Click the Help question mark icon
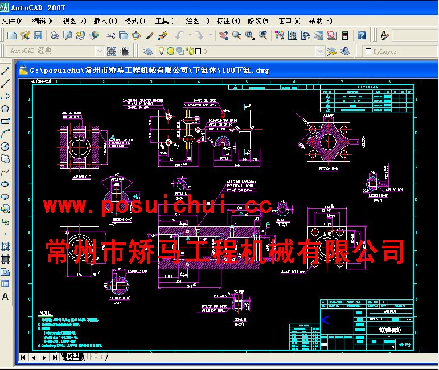 coord(362,35)
